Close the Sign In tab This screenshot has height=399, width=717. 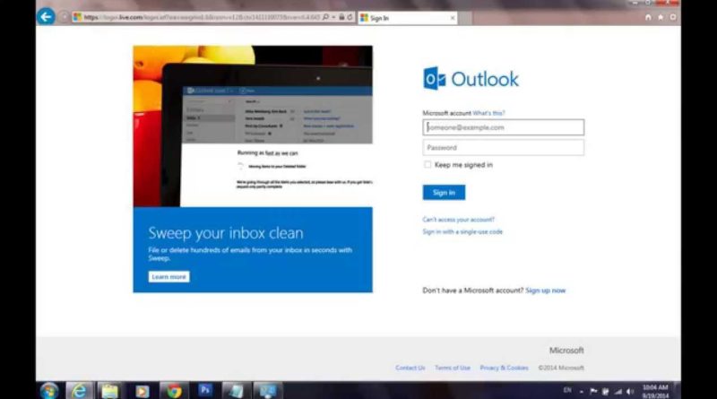pos(451,17)
